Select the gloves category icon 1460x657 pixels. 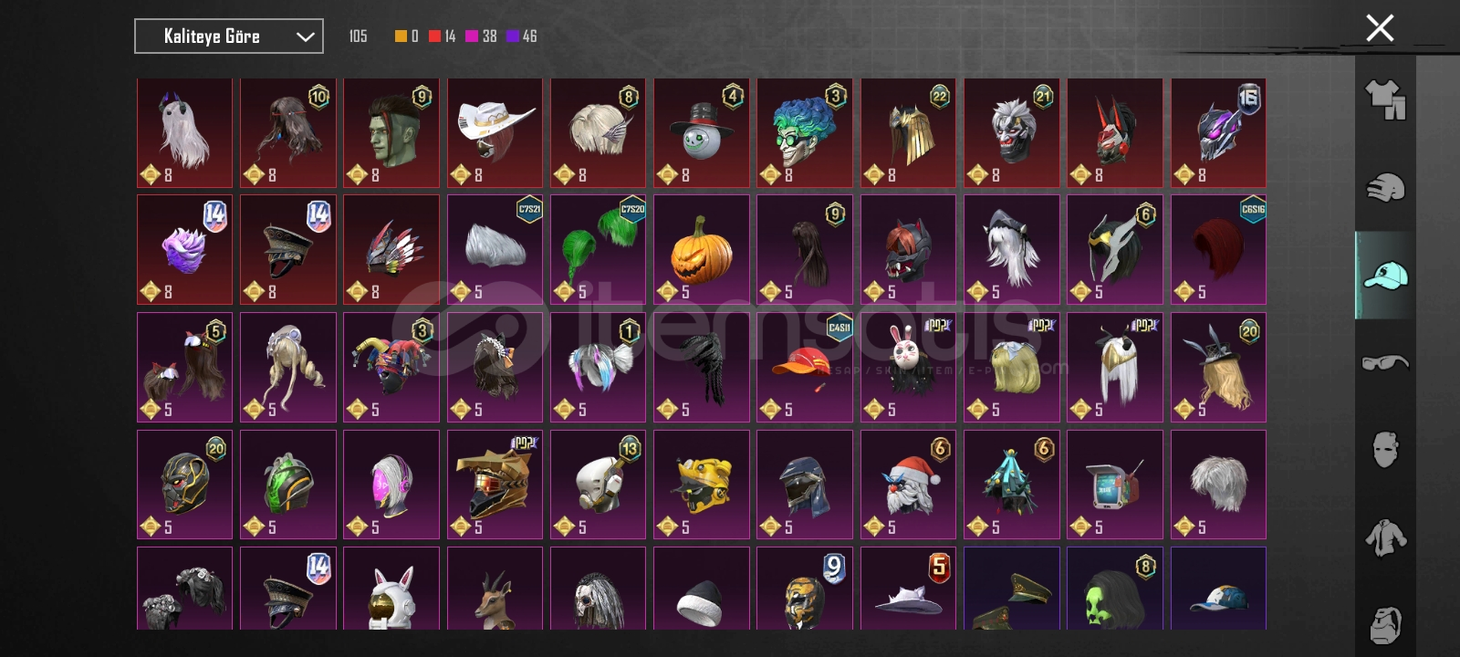coord(1385,187)
